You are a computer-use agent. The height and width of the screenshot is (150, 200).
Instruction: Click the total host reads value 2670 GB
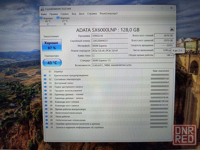coord(164,36)
